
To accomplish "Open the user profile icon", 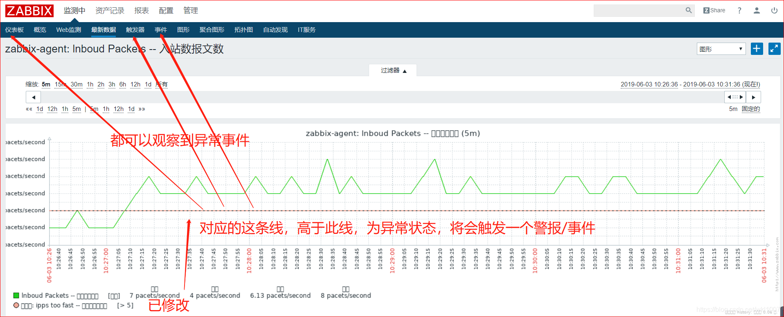I will pos(757,11).
